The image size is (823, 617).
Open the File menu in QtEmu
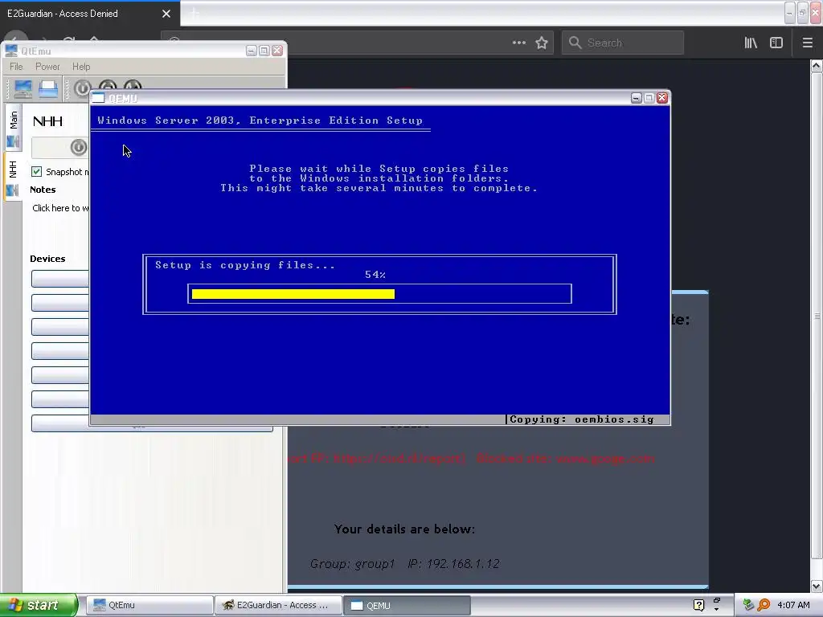coord(16,67)
